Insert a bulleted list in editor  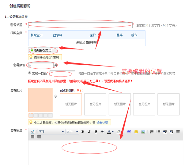(158, 132)
